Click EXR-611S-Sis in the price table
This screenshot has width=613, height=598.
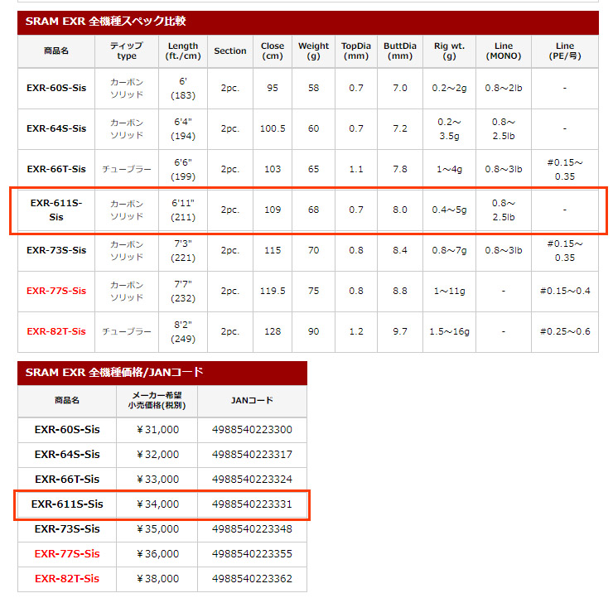point(67,504)
